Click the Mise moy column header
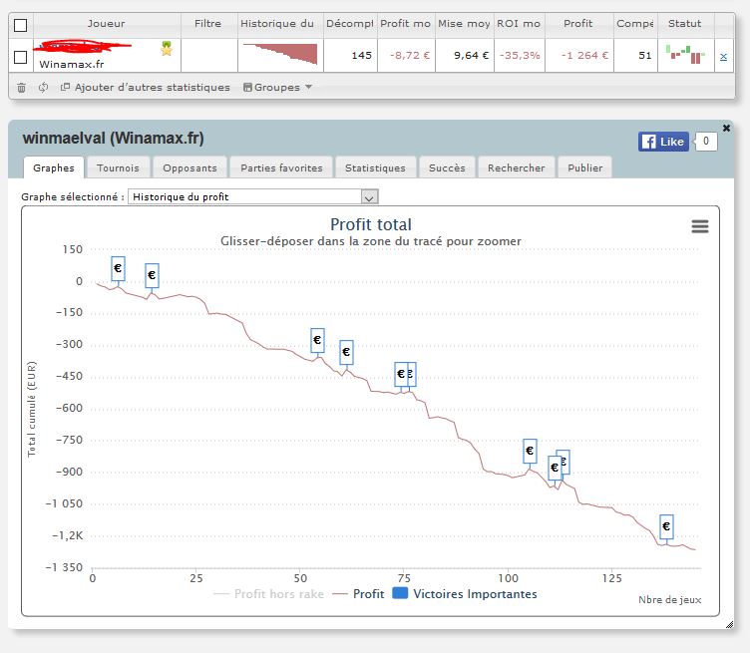This screenshot has width=750, height=653. [x=464, y=23]
